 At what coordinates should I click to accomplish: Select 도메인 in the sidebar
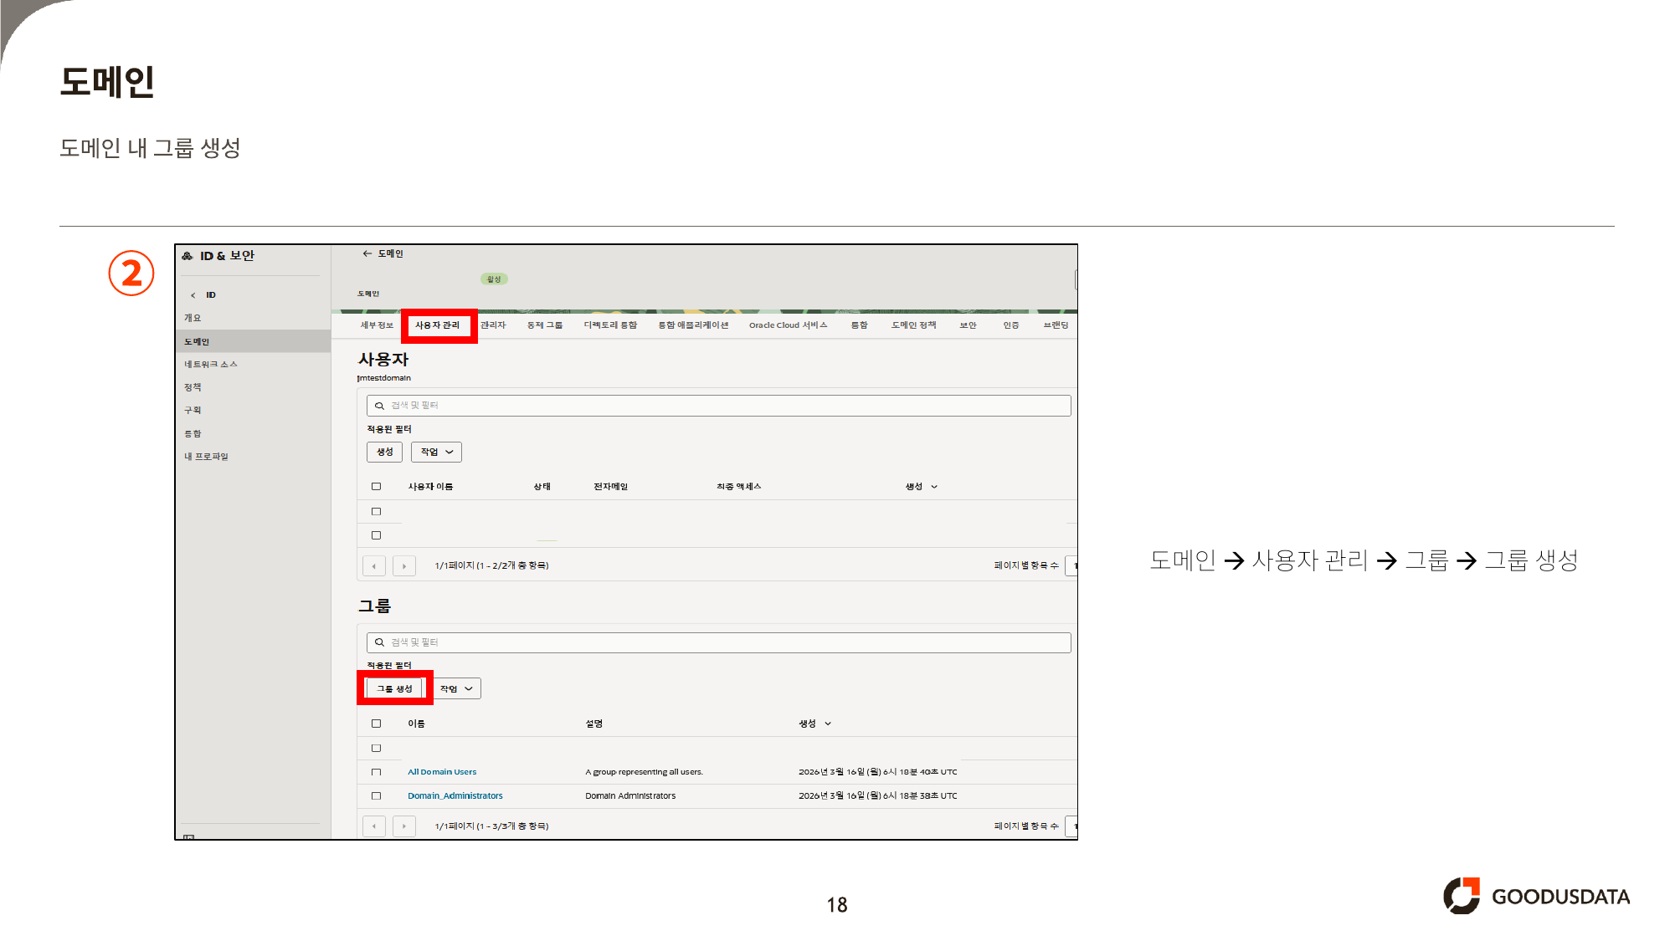[x=254, y=341]
